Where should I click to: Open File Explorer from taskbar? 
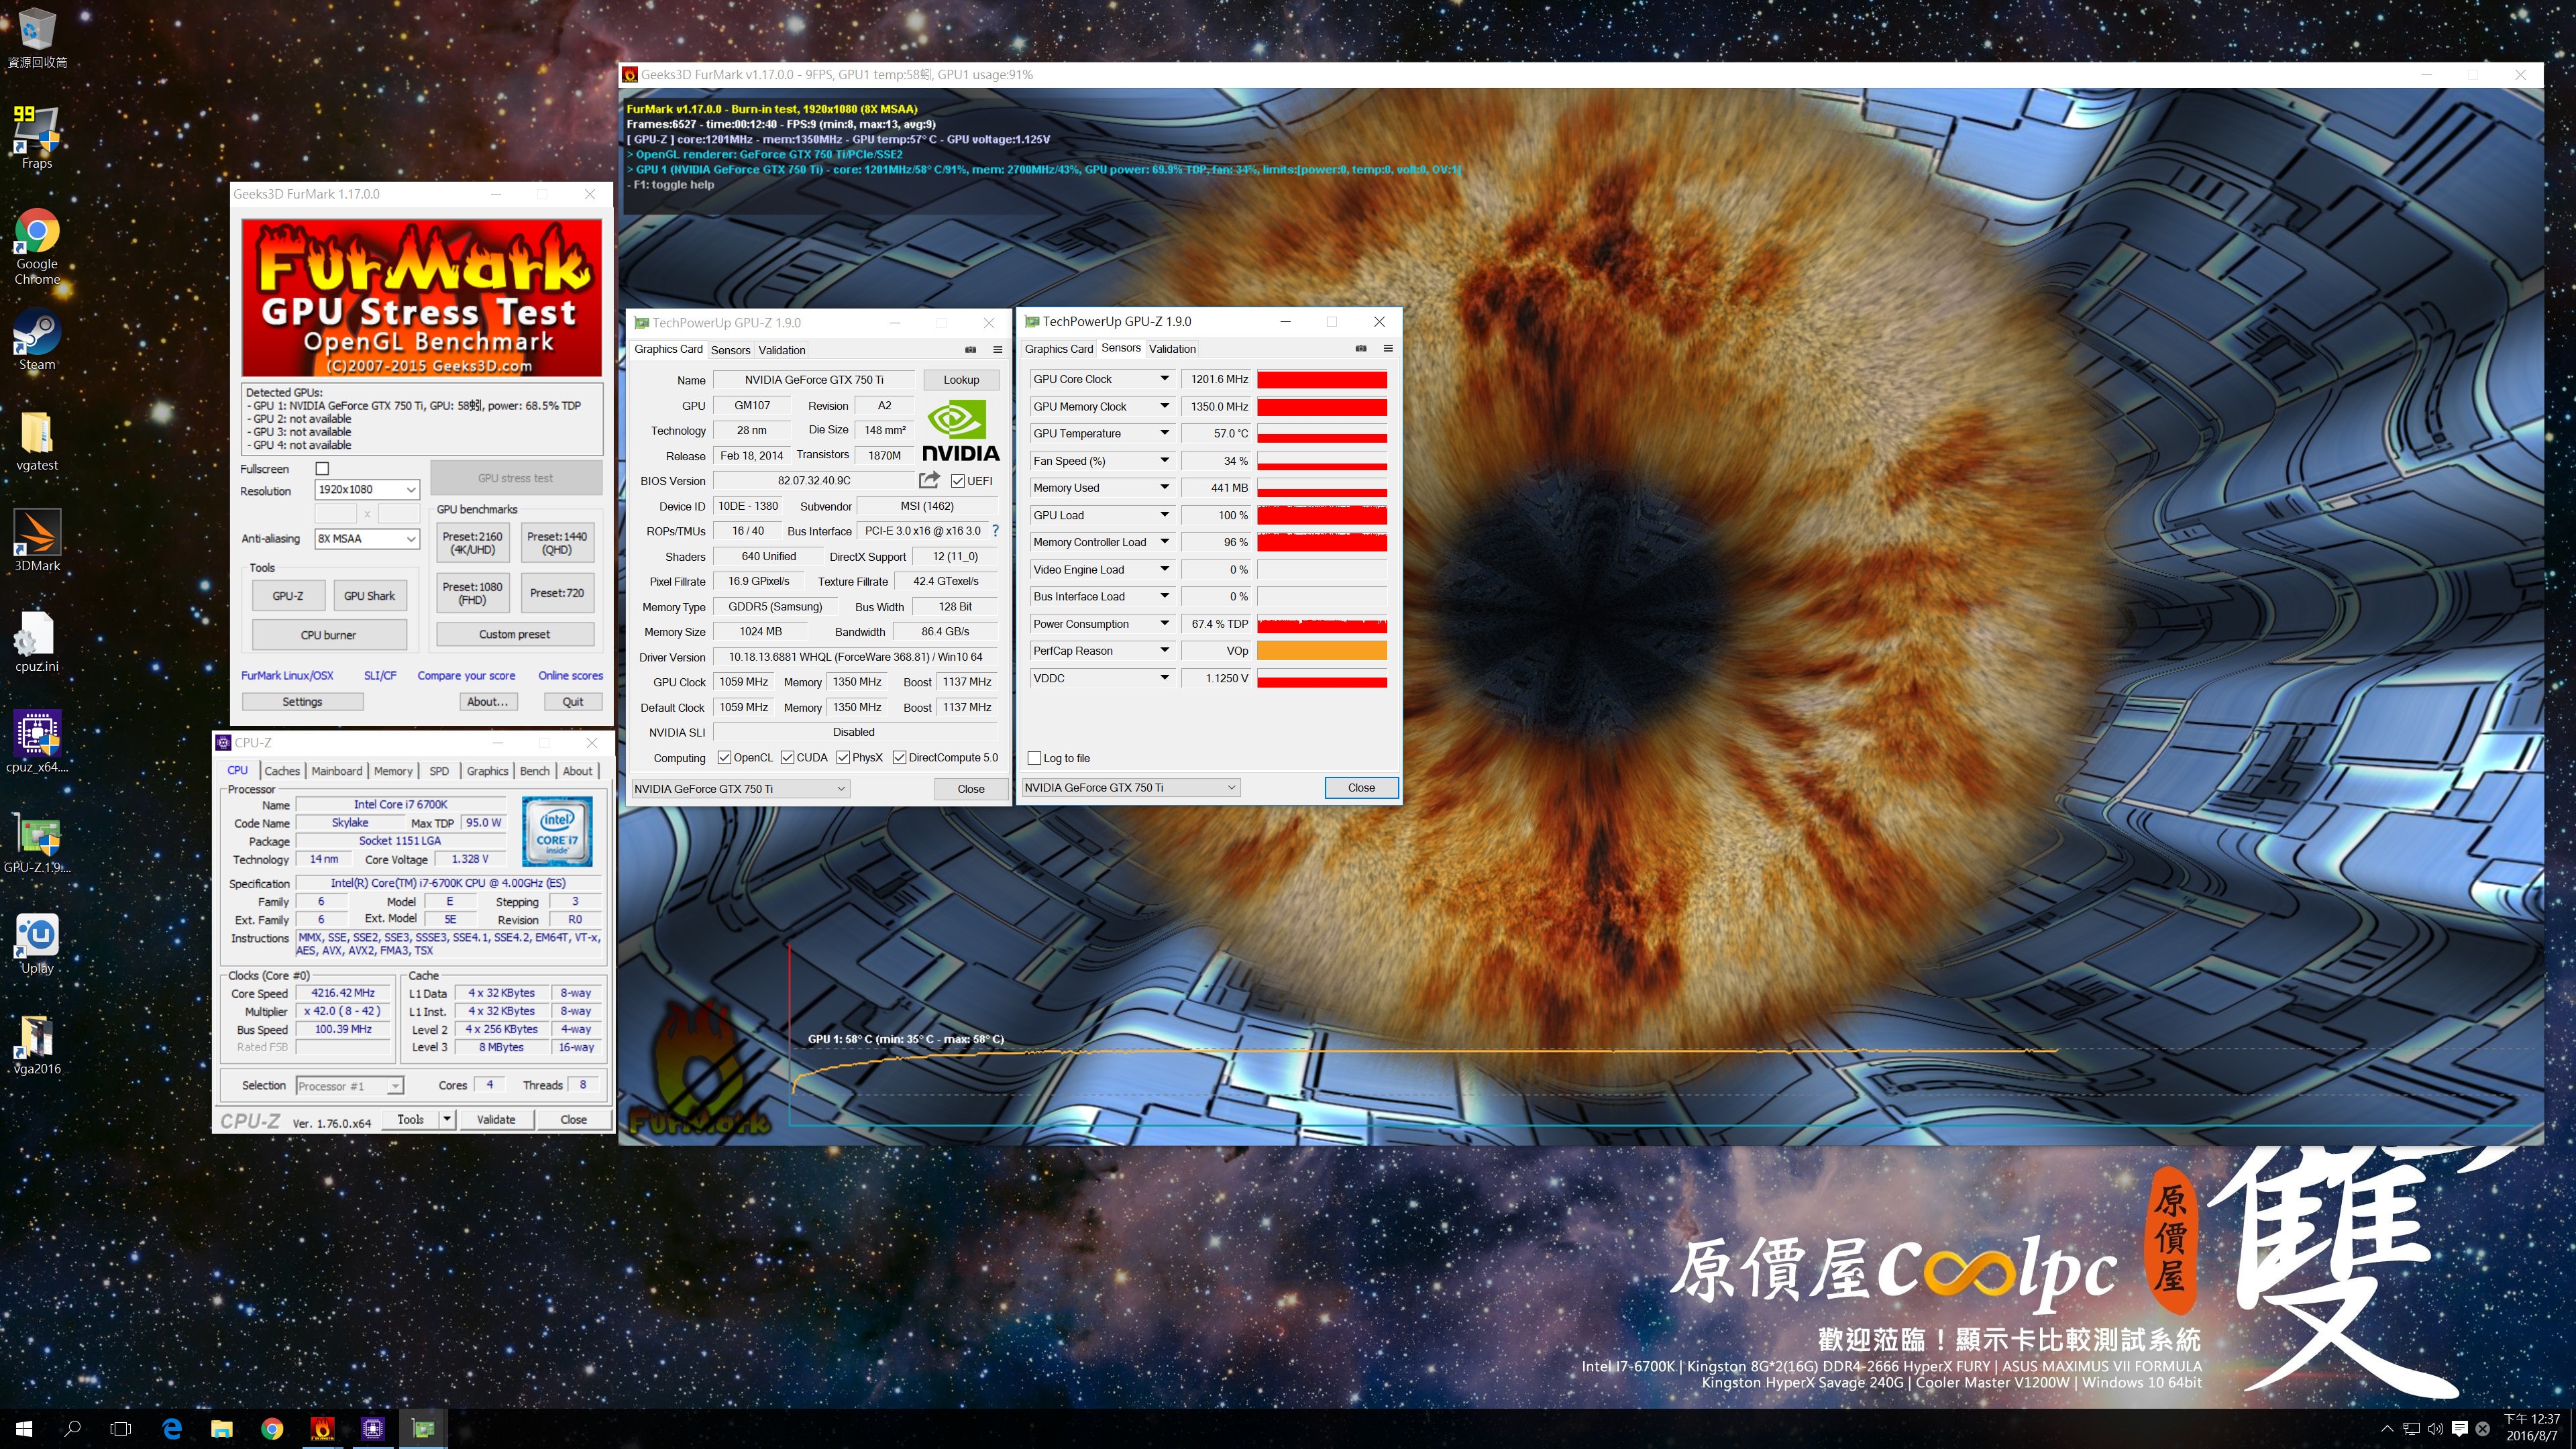[222, 1429]
